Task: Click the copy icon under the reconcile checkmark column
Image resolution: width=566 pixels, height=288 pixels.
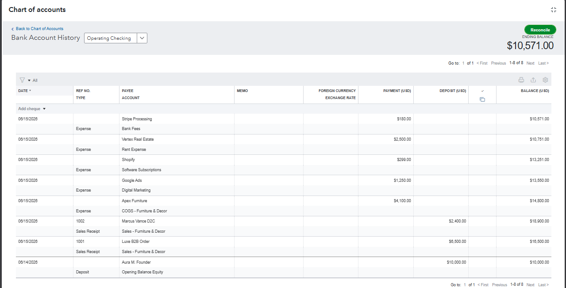Action: [x=482, y=100]
